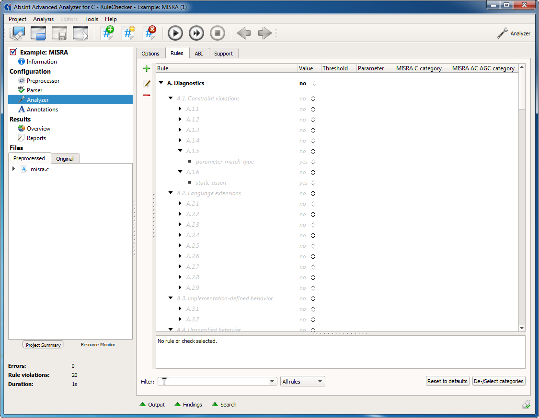
Task: Expand the Findings panel
Action: [188, 405]
